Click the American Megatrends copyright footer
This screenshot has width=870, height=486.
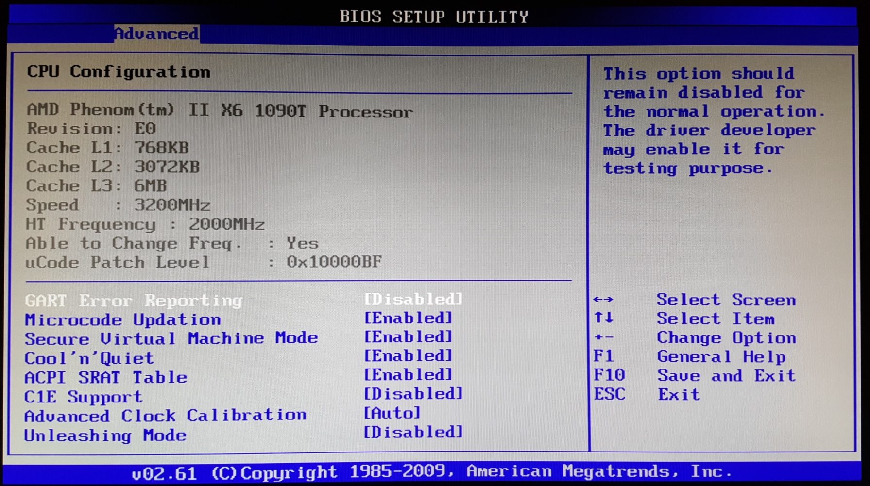click(x=432, y=471)
